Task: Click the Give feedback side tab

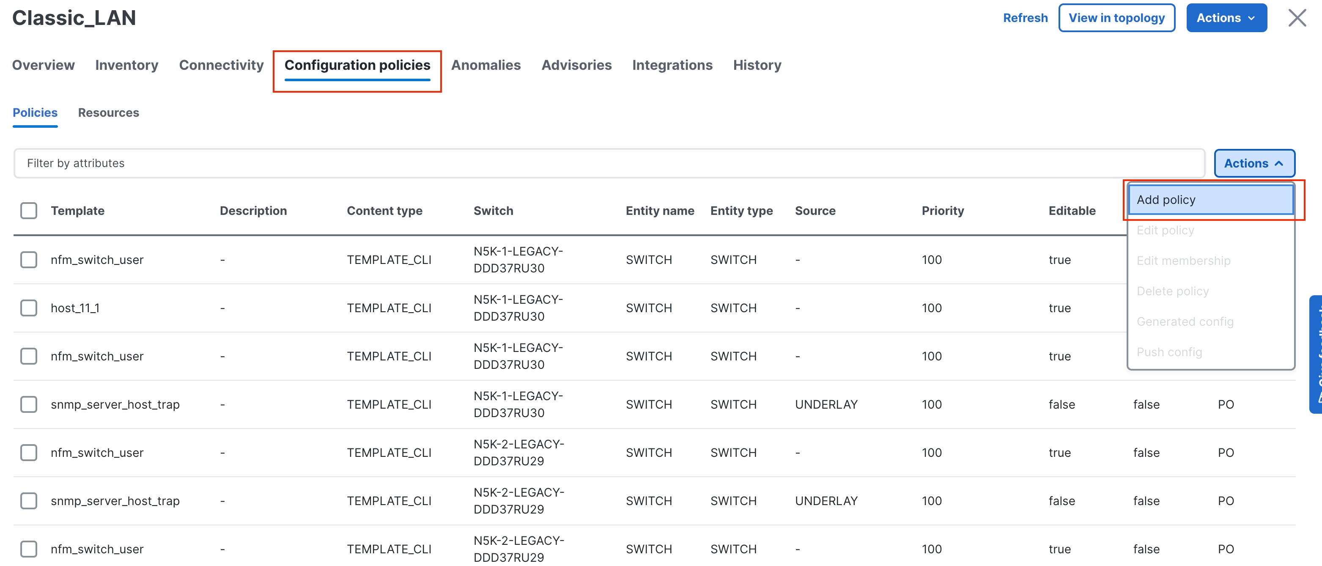Action: (x=1317, y=354)
